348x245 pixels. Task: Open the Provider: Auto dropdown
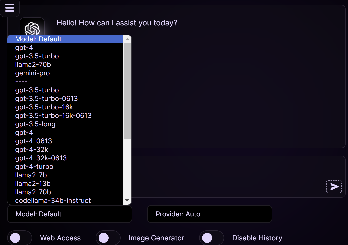210,214
